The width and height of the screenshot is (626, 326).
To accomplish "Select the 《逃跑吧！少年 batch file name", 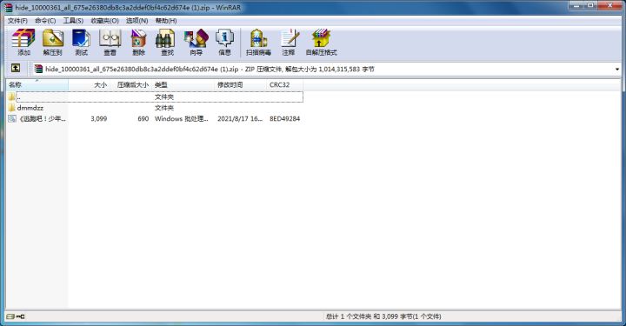I will [43, 118].
